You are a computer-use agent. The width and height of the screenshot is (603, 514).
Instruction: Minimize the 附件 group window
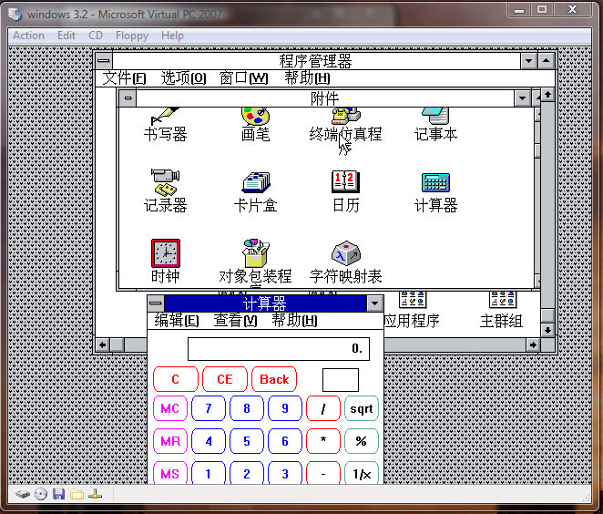tap(522, 98)
